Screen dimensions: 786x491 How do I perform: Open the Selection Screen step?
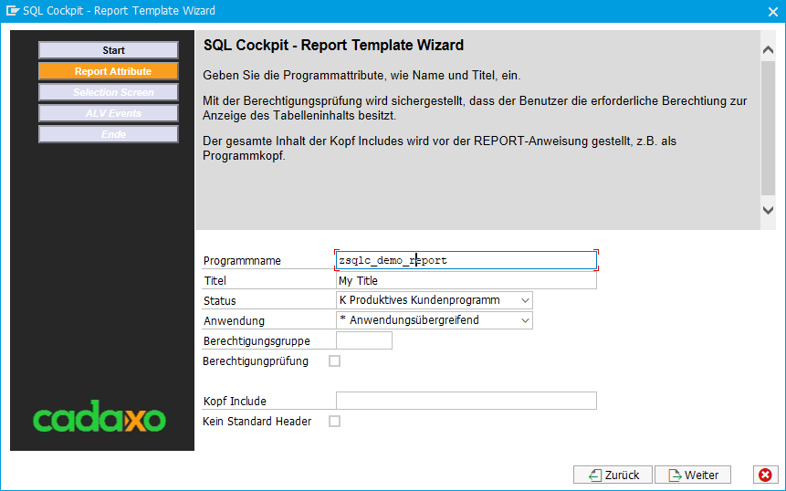coord(109,92)
